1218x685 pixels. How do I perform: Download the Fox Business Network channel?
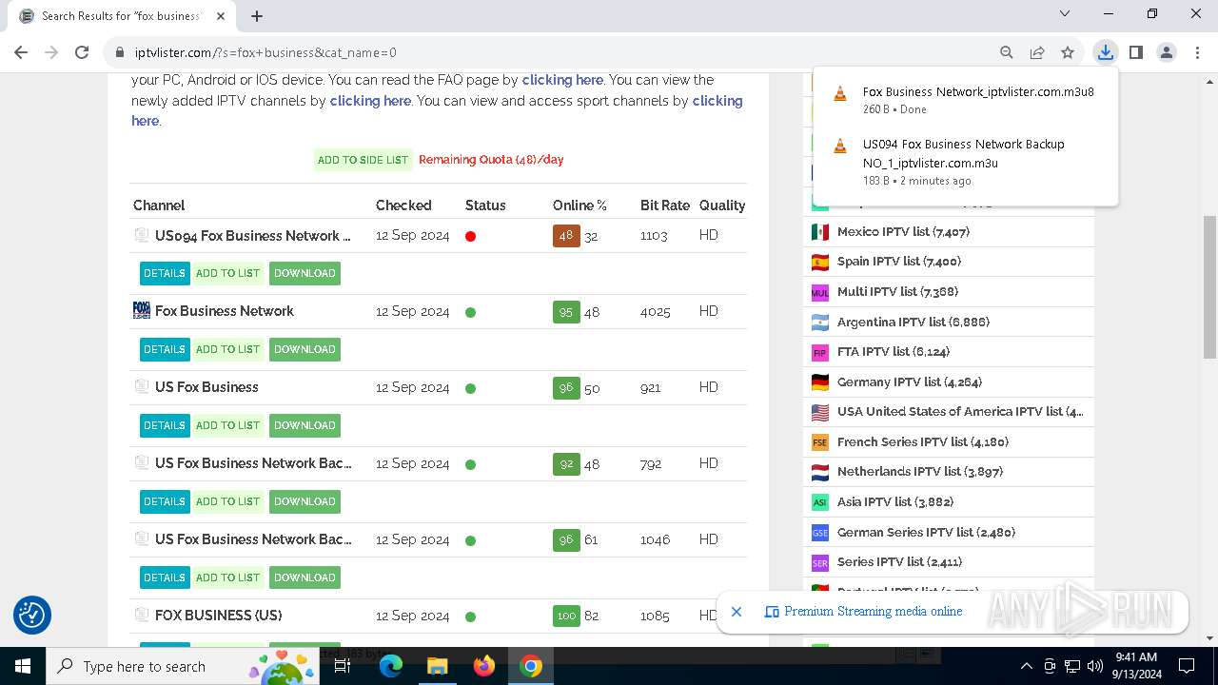[304, 349]
